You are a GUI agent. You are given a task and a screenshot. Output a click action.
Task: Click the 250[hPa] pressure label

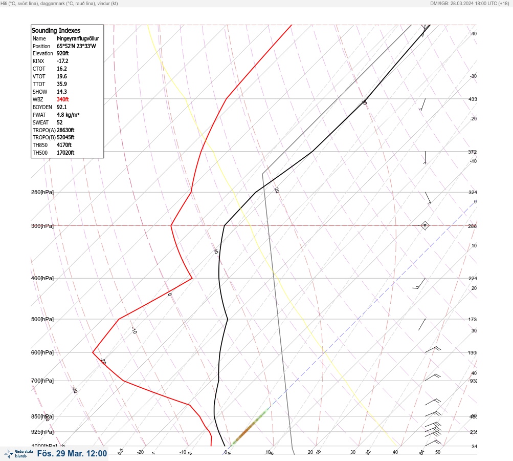click(x=42, y=192)
